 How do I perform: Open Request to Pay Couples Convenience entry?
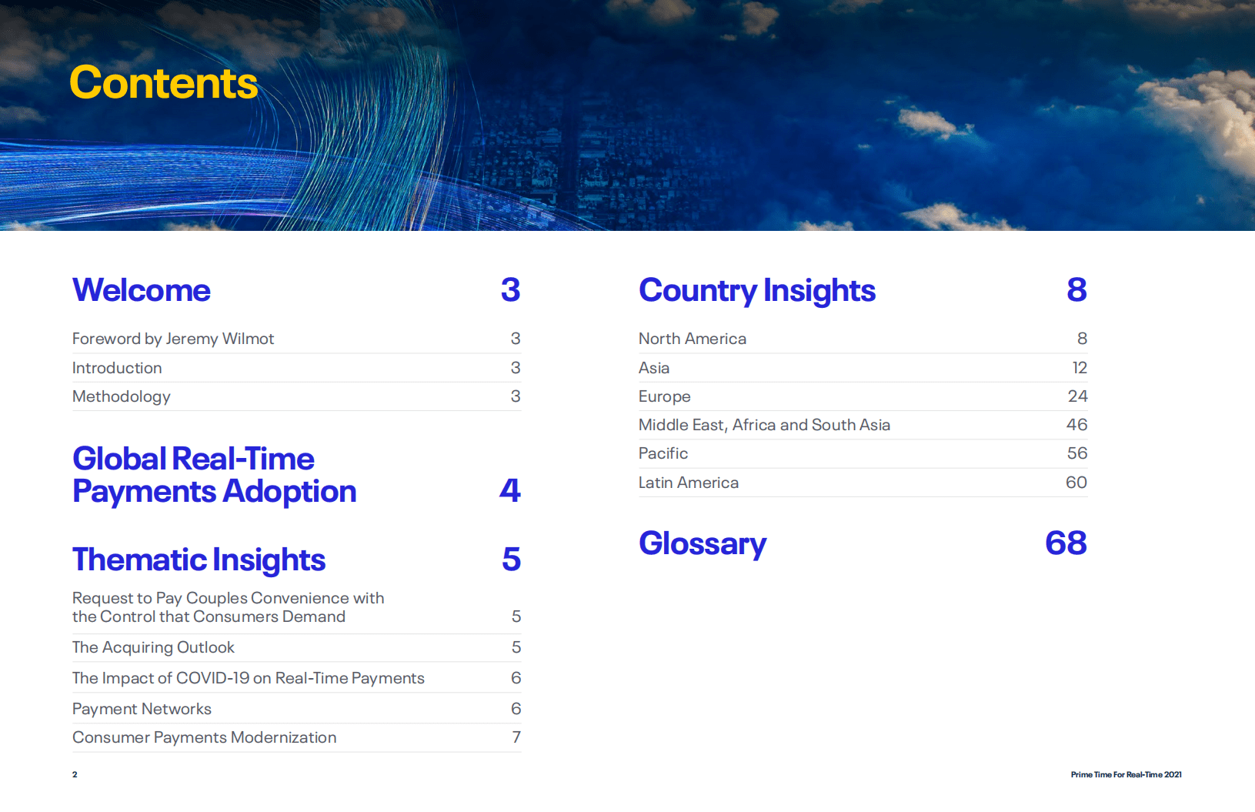(228, 607)
